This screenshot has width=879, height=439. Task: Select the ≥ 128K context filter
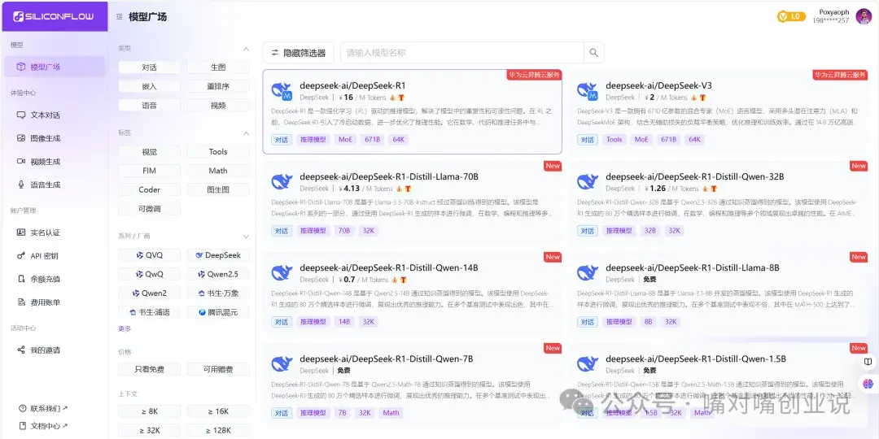coord(218,431)
